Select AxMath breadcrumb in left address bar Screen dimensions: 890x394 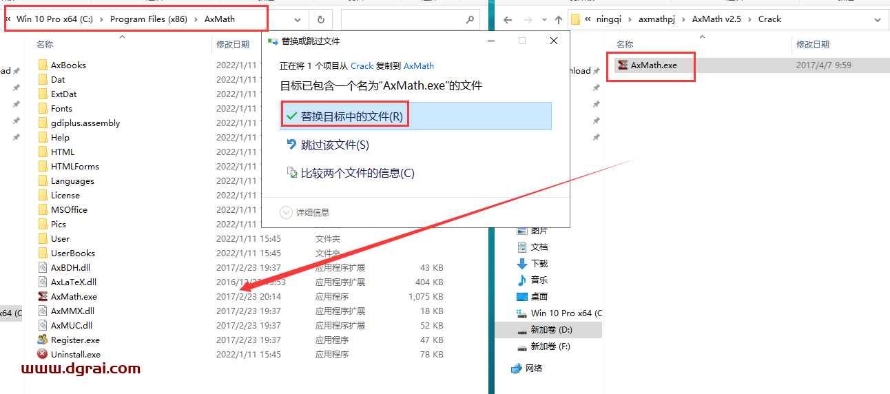click(x=220, y=19)
